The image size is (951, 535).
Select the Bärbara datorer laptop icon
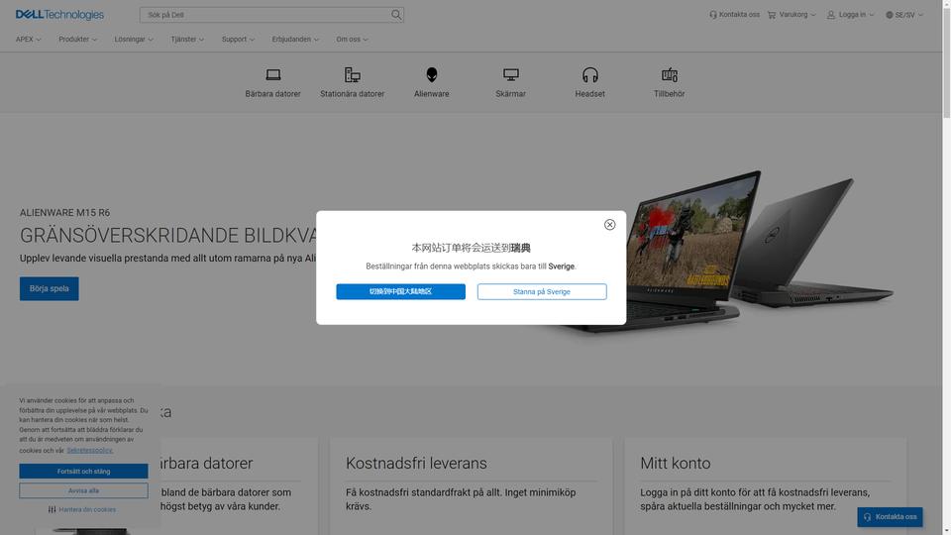273,74
